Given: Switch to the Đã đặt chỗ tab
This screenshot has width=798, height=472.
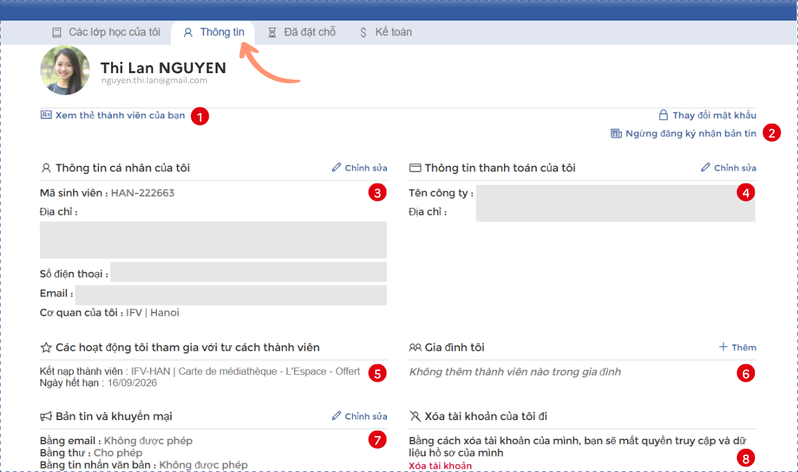Looking at the screenshot, I should tap(309, 32).
